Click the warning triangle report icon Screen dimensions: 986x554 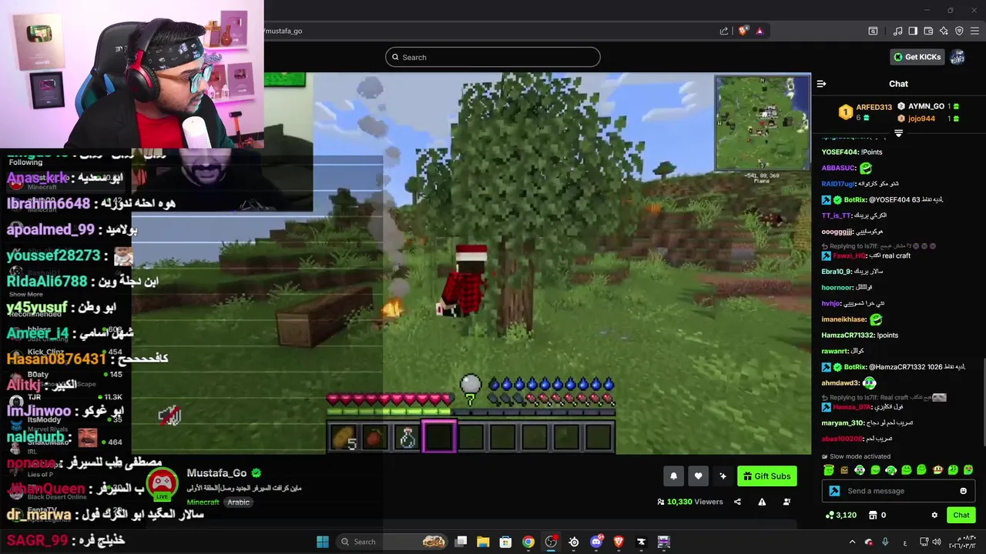click(x=762, y=502)
